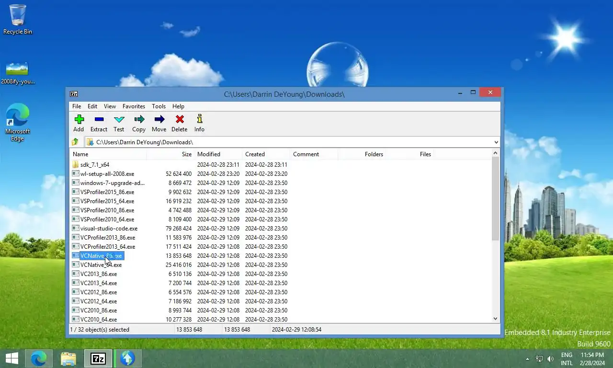
Task: Open the Help menu
Action: pos(178,106)
